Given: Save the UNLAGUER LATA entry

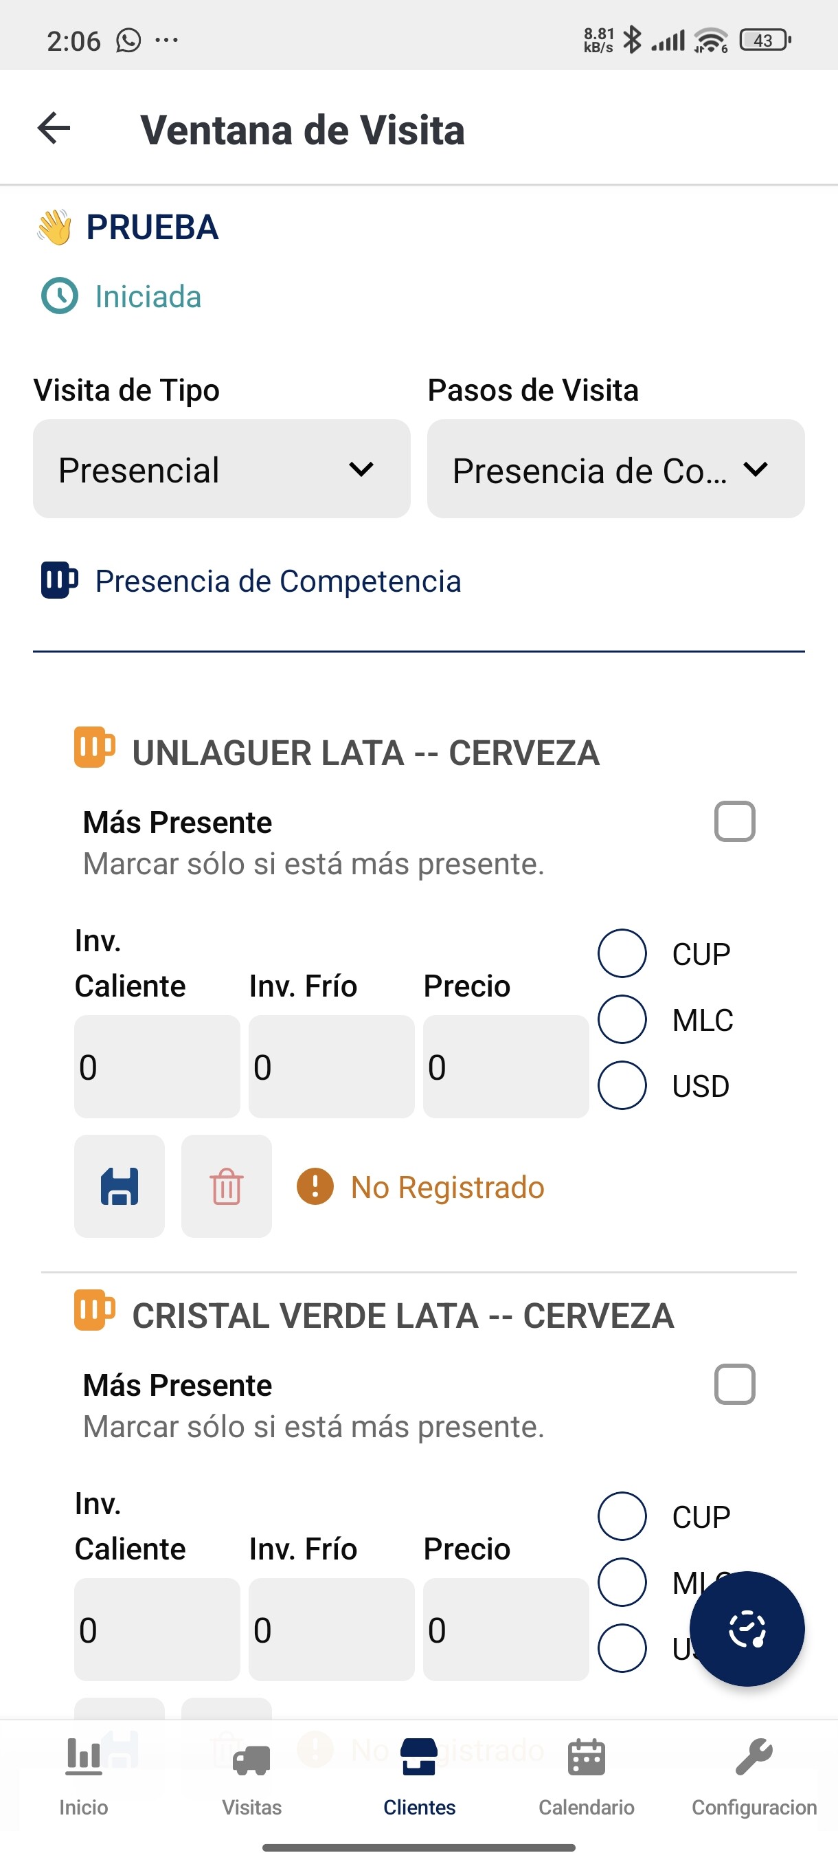Looking at the screenshot, I should pyautogui.click(x=120, y=1186).
